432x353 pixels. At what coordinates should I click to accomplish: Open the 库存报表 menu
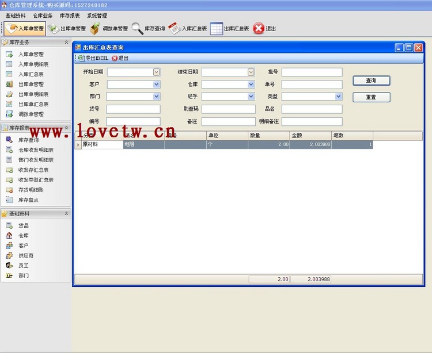point(70,16)
